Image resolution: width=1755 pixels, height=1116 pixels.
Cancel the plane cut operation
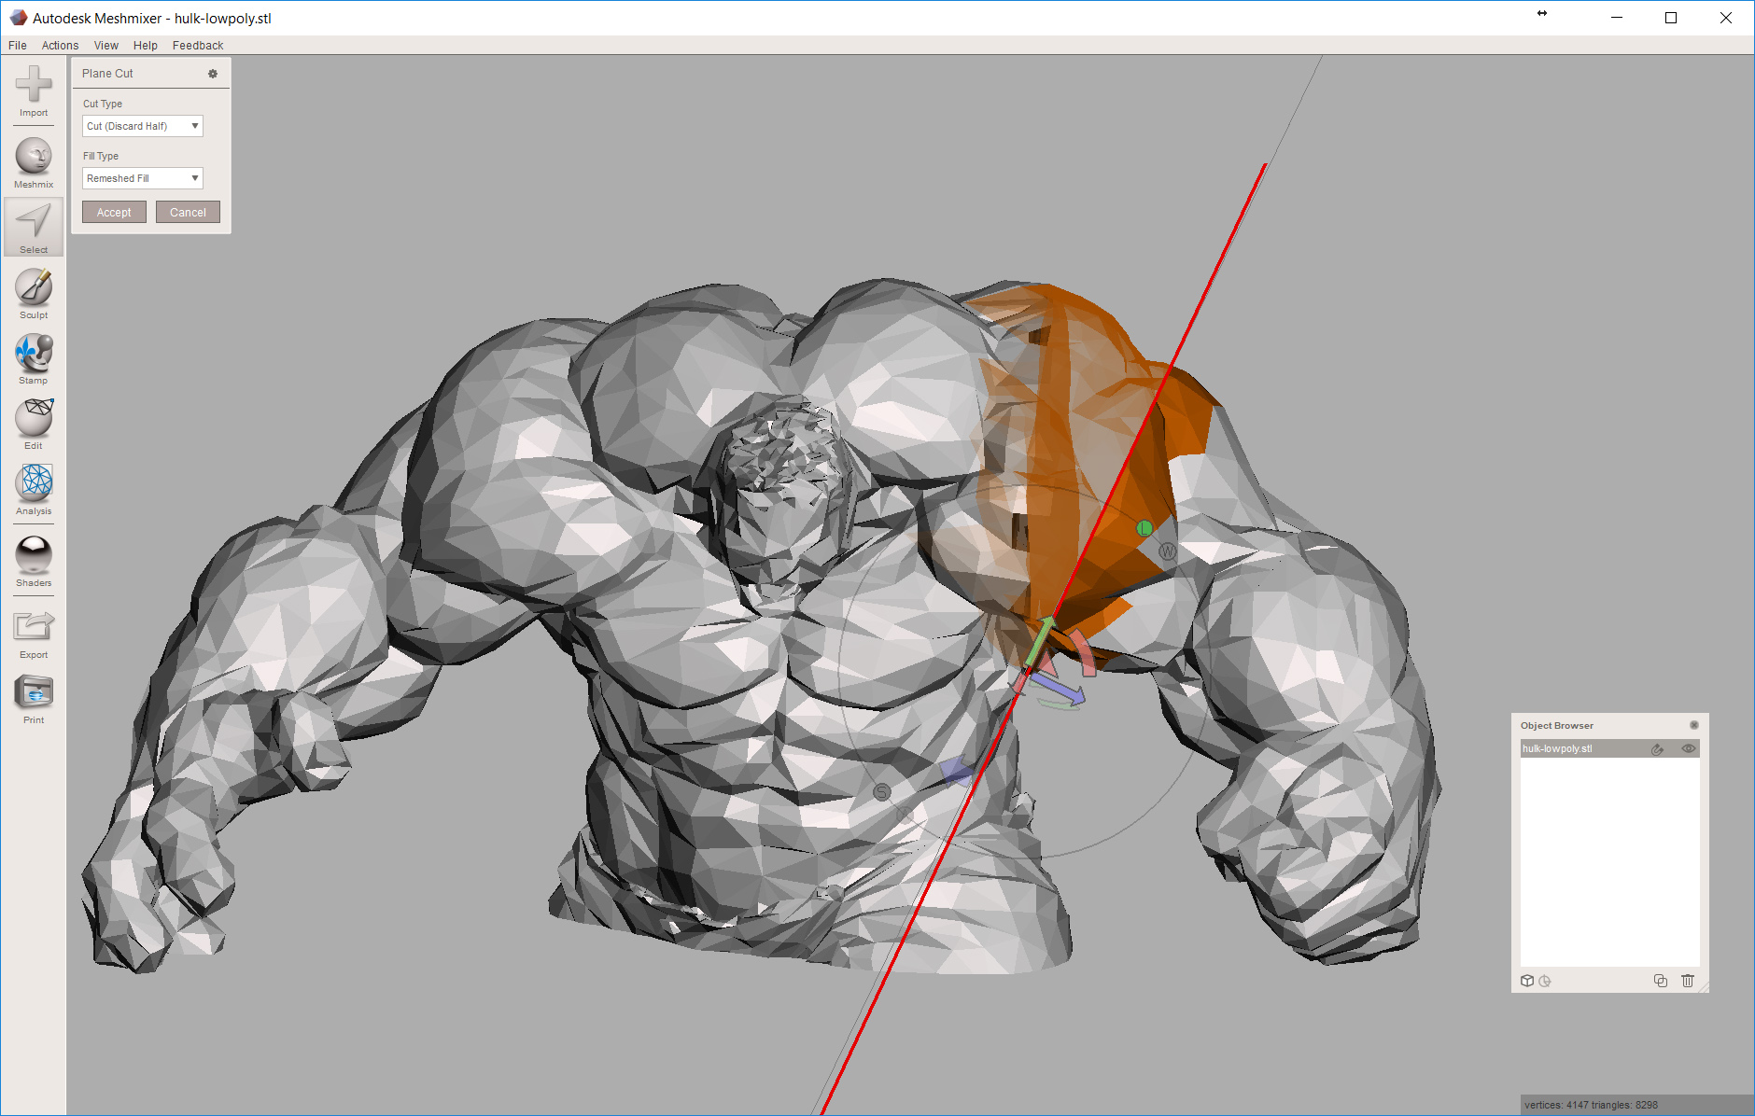tap(188, 211)
